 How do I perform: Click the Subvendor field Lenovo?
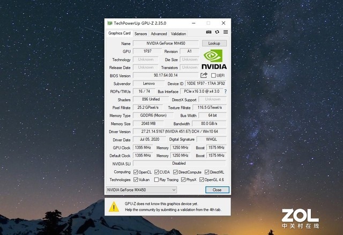coord(149,84)
